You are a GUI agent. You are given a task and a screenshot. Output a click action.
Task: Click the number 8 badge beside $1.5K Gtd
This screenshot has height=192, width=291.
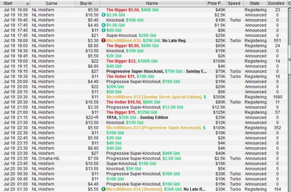point(104,25)
